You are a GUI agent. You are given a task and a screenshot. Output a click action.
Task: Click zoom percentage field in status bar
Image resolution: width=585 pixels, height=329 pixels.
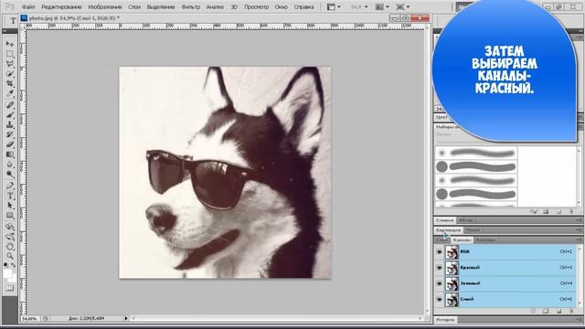click(x=29, y=319)
